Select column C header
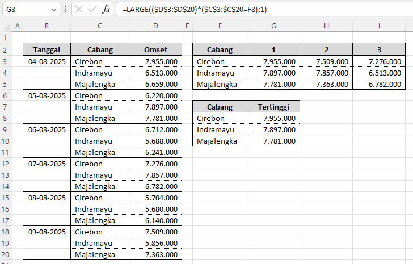 pos(100,26)
